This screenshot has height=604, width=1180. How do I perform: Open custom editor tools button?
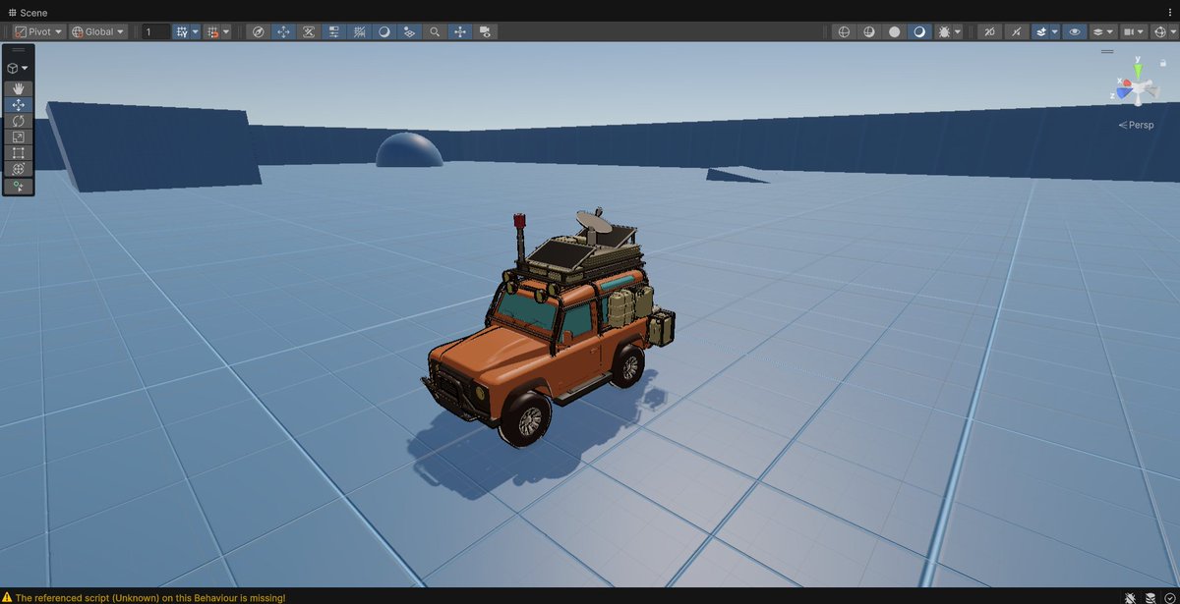pyautogui.click(x=19, y=186)
